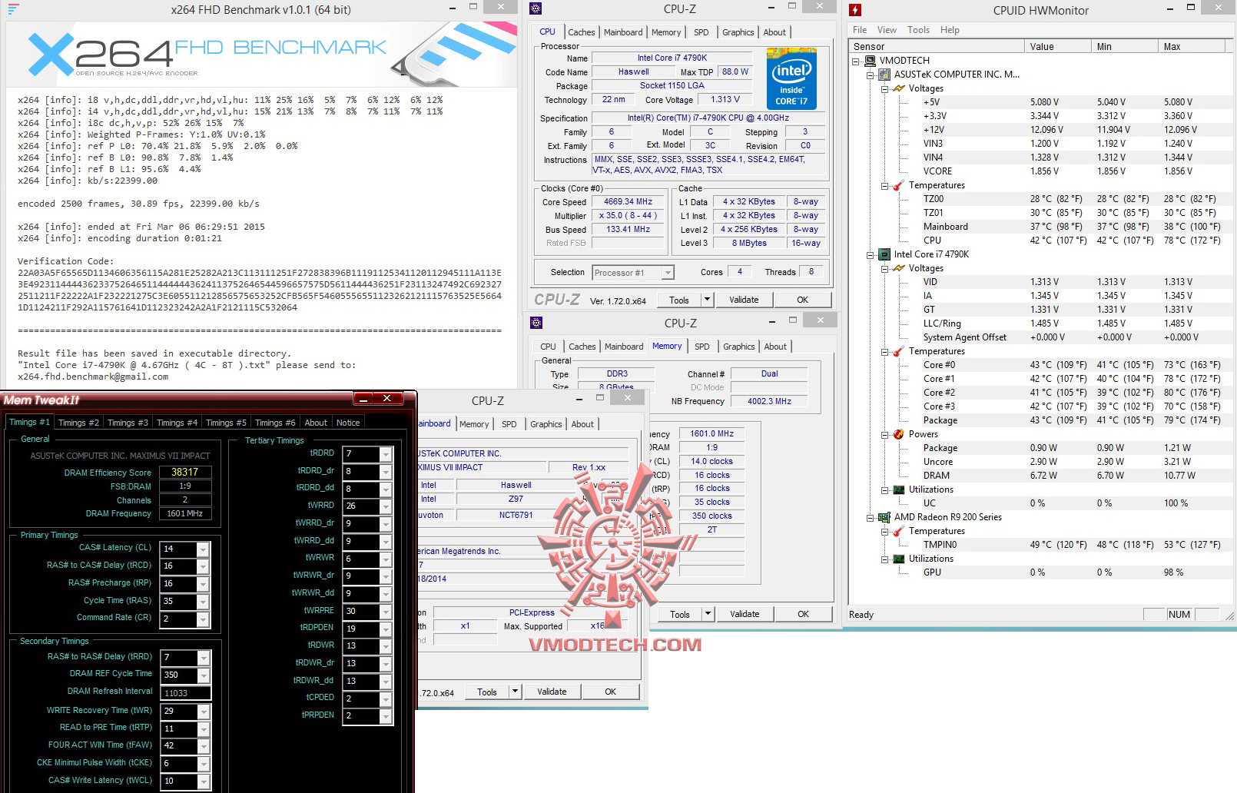Click Validate in the bottom CPU-Z Mainboard window
The height and width of the screenshot is (793, 1237).
point(552,692)
